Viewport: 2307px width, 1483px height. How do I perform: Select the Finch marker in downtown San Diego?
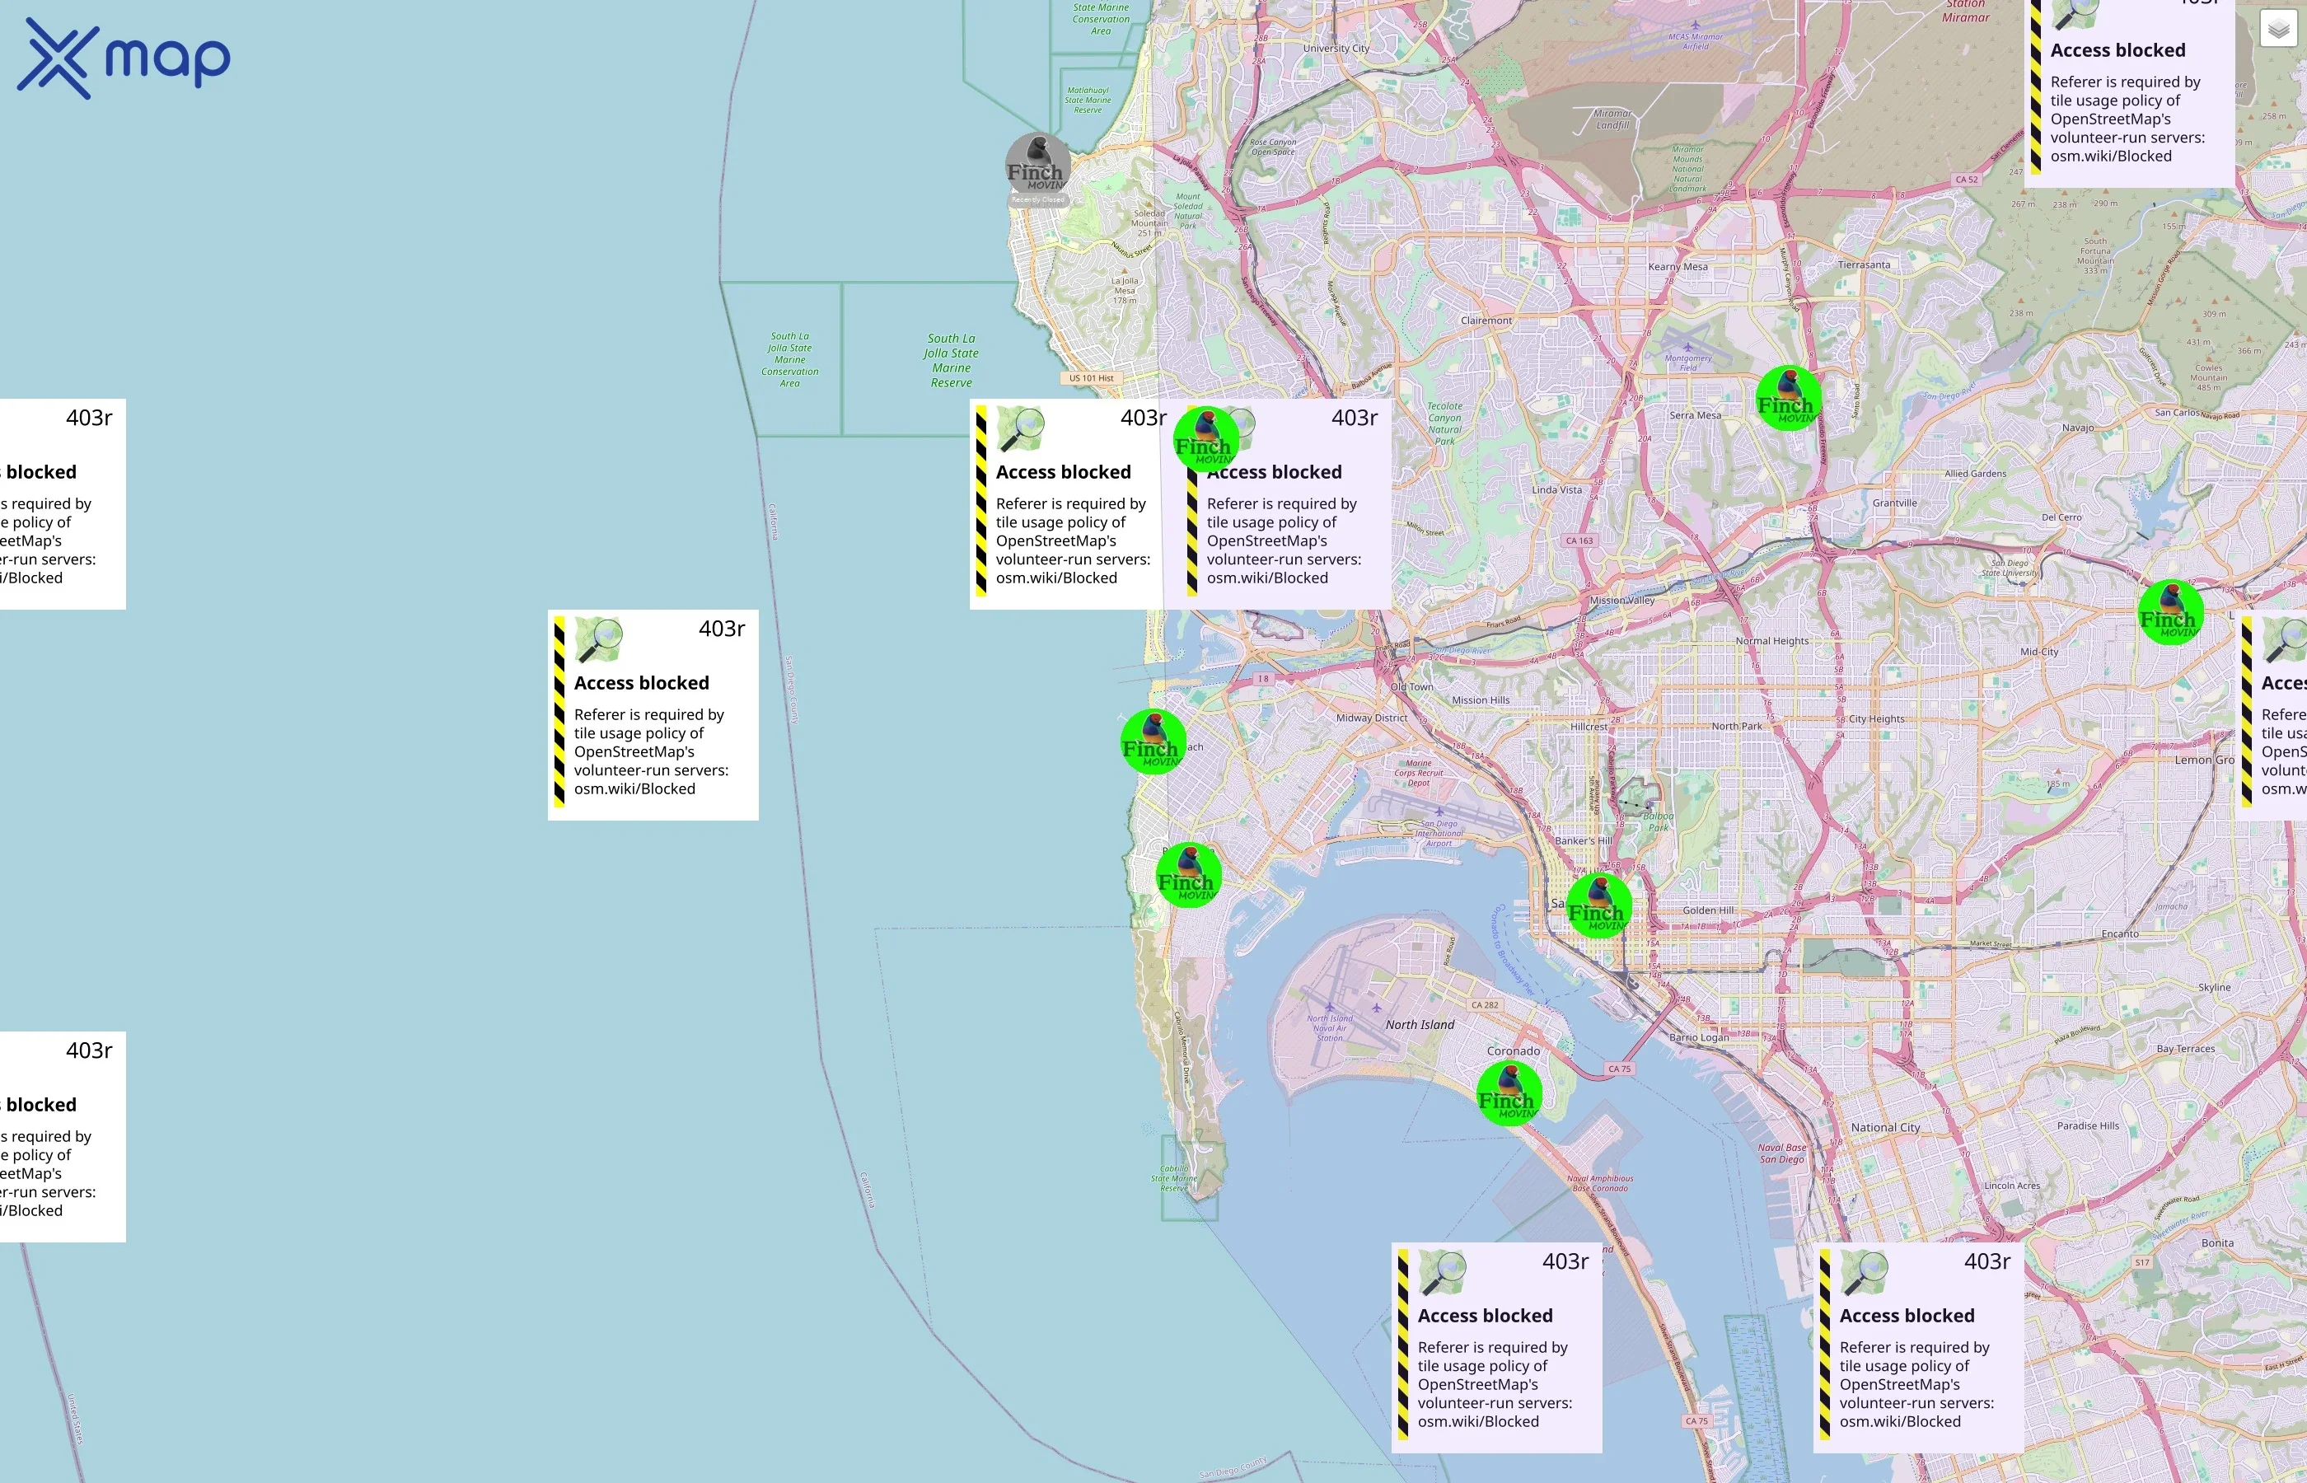point(1598,906)
